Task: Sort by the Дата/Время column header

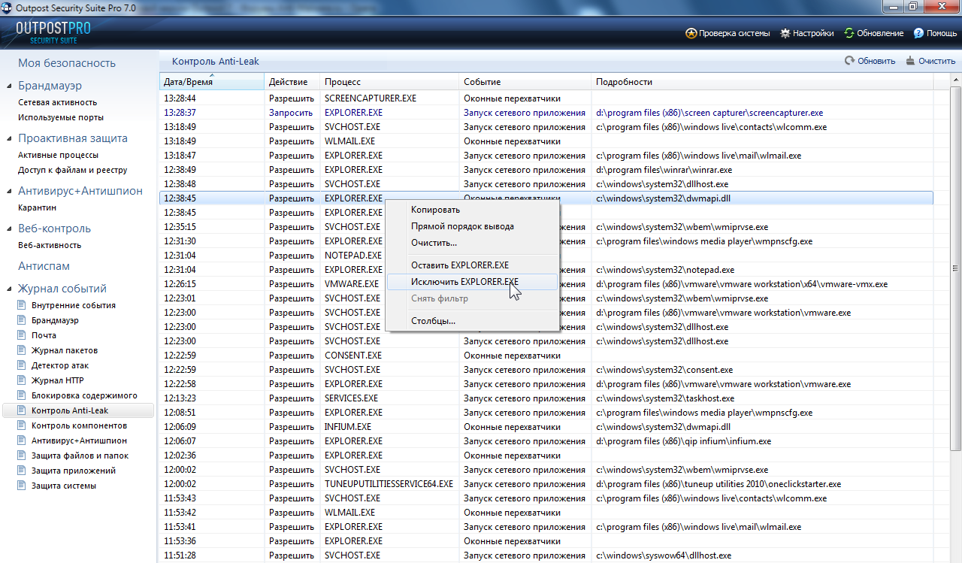Action: tap(211, 82)
